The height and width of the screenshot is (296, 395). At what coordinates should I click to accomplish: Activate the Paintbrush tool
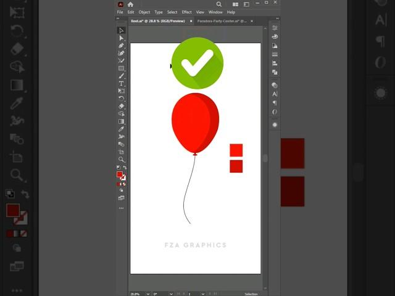[x=121, y=76]
